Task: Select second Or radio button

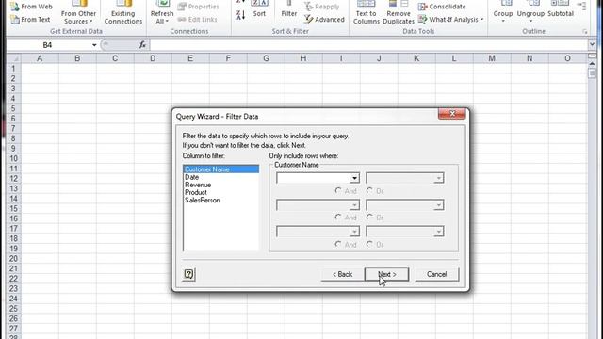Action: point(369,218)
